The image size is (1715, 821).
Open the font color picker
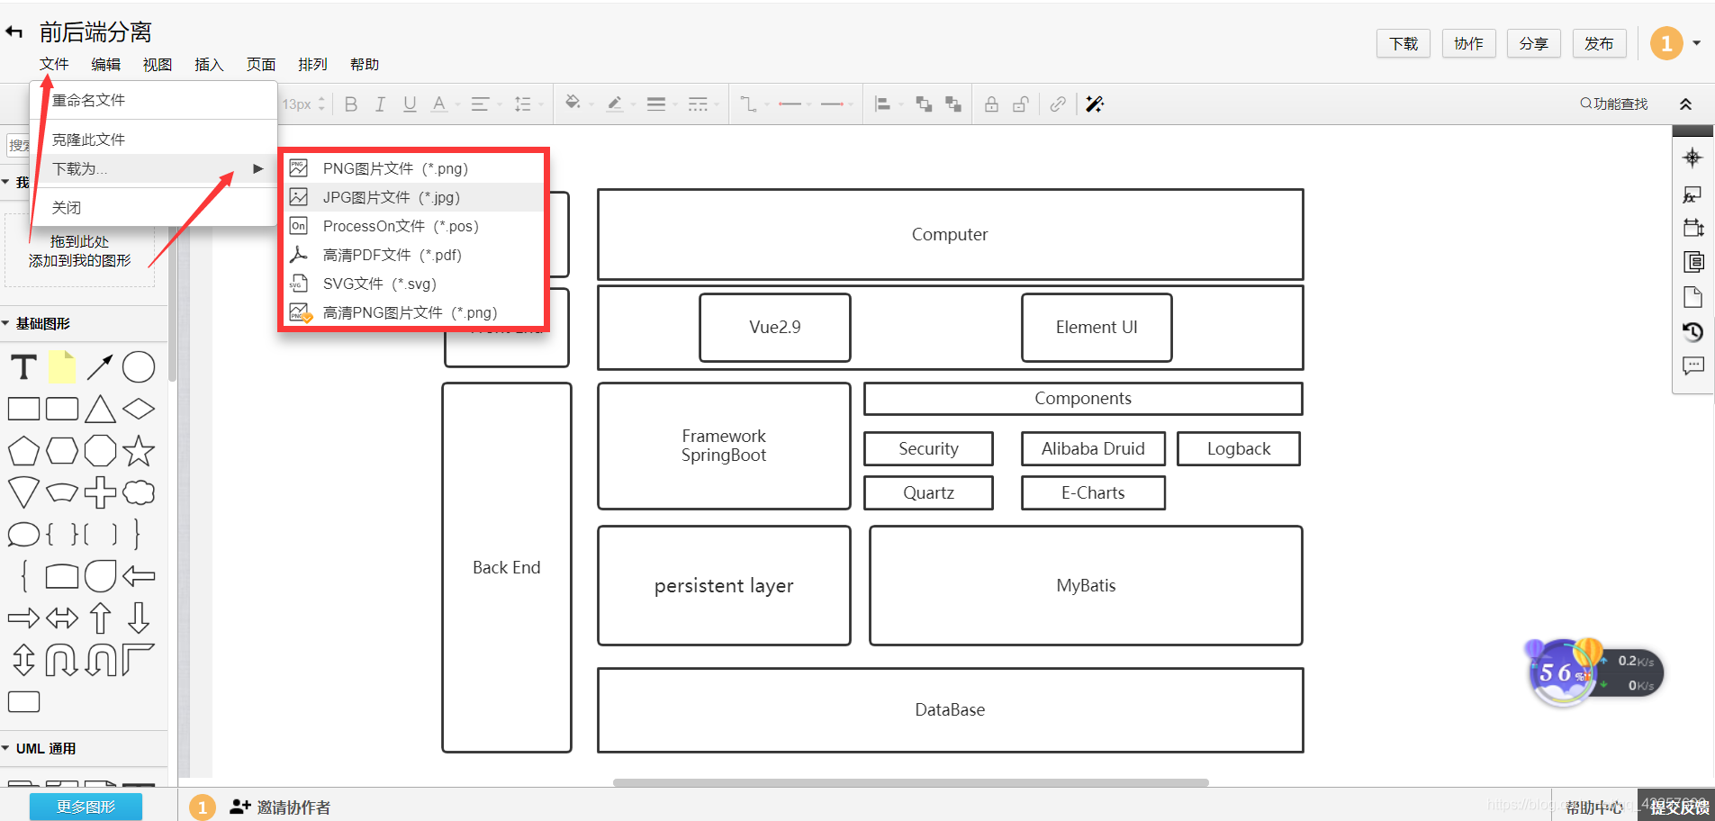(x=439, y=104)
